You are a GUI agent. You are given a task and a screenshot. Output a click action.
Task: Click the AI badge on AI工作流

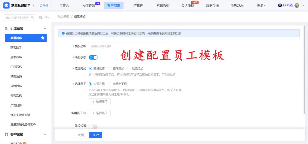[98, 3]
